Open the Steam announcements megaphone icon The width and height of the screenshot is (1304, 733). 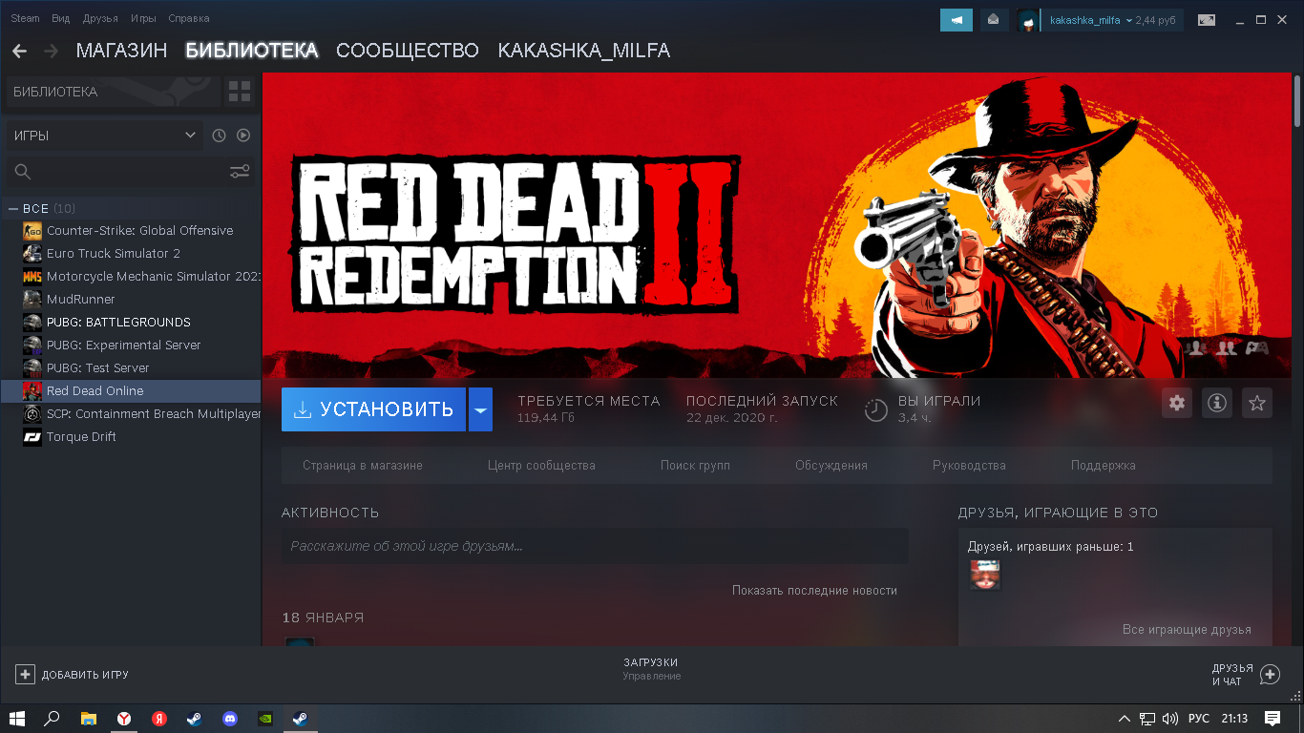(x=957, y=20)
